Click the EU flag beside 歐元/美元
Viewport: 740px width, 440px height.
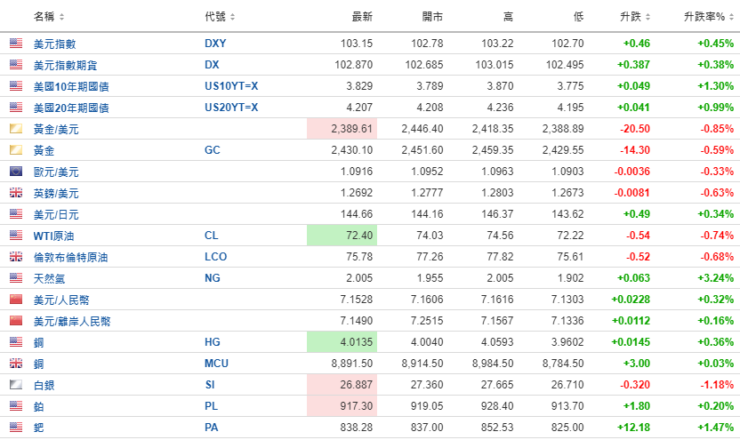point(16,172)
